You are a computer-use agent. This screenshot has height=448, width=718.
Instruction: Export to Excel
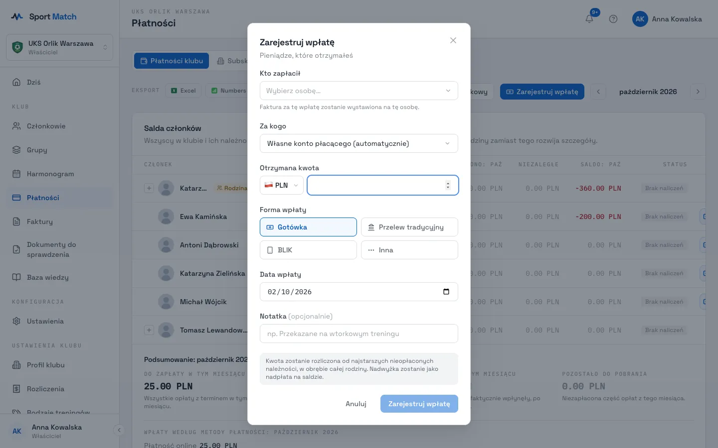183,91
